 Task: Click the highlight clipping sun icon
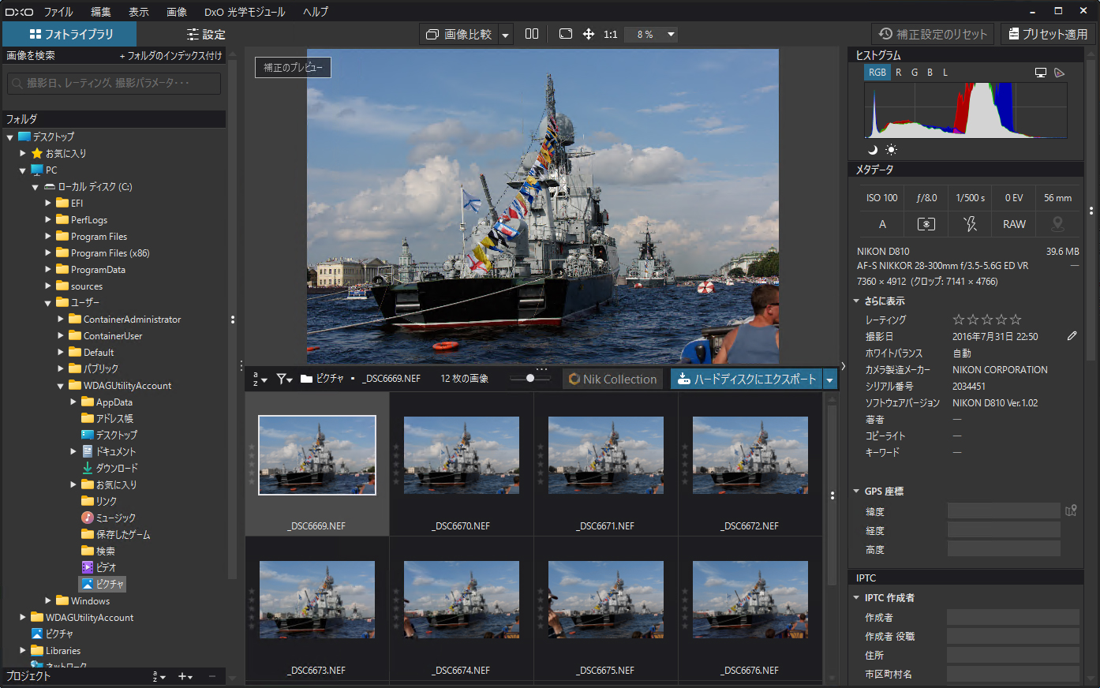pos(891,150)
